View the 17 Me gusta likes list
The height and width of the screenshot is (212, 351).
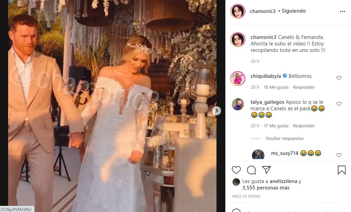coord(276,126)
